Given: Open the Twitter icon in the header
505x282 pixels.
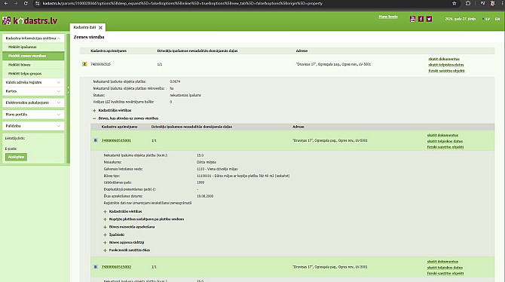Looking at the screenshot, I should pyautogui.click(x=430, y=19).
